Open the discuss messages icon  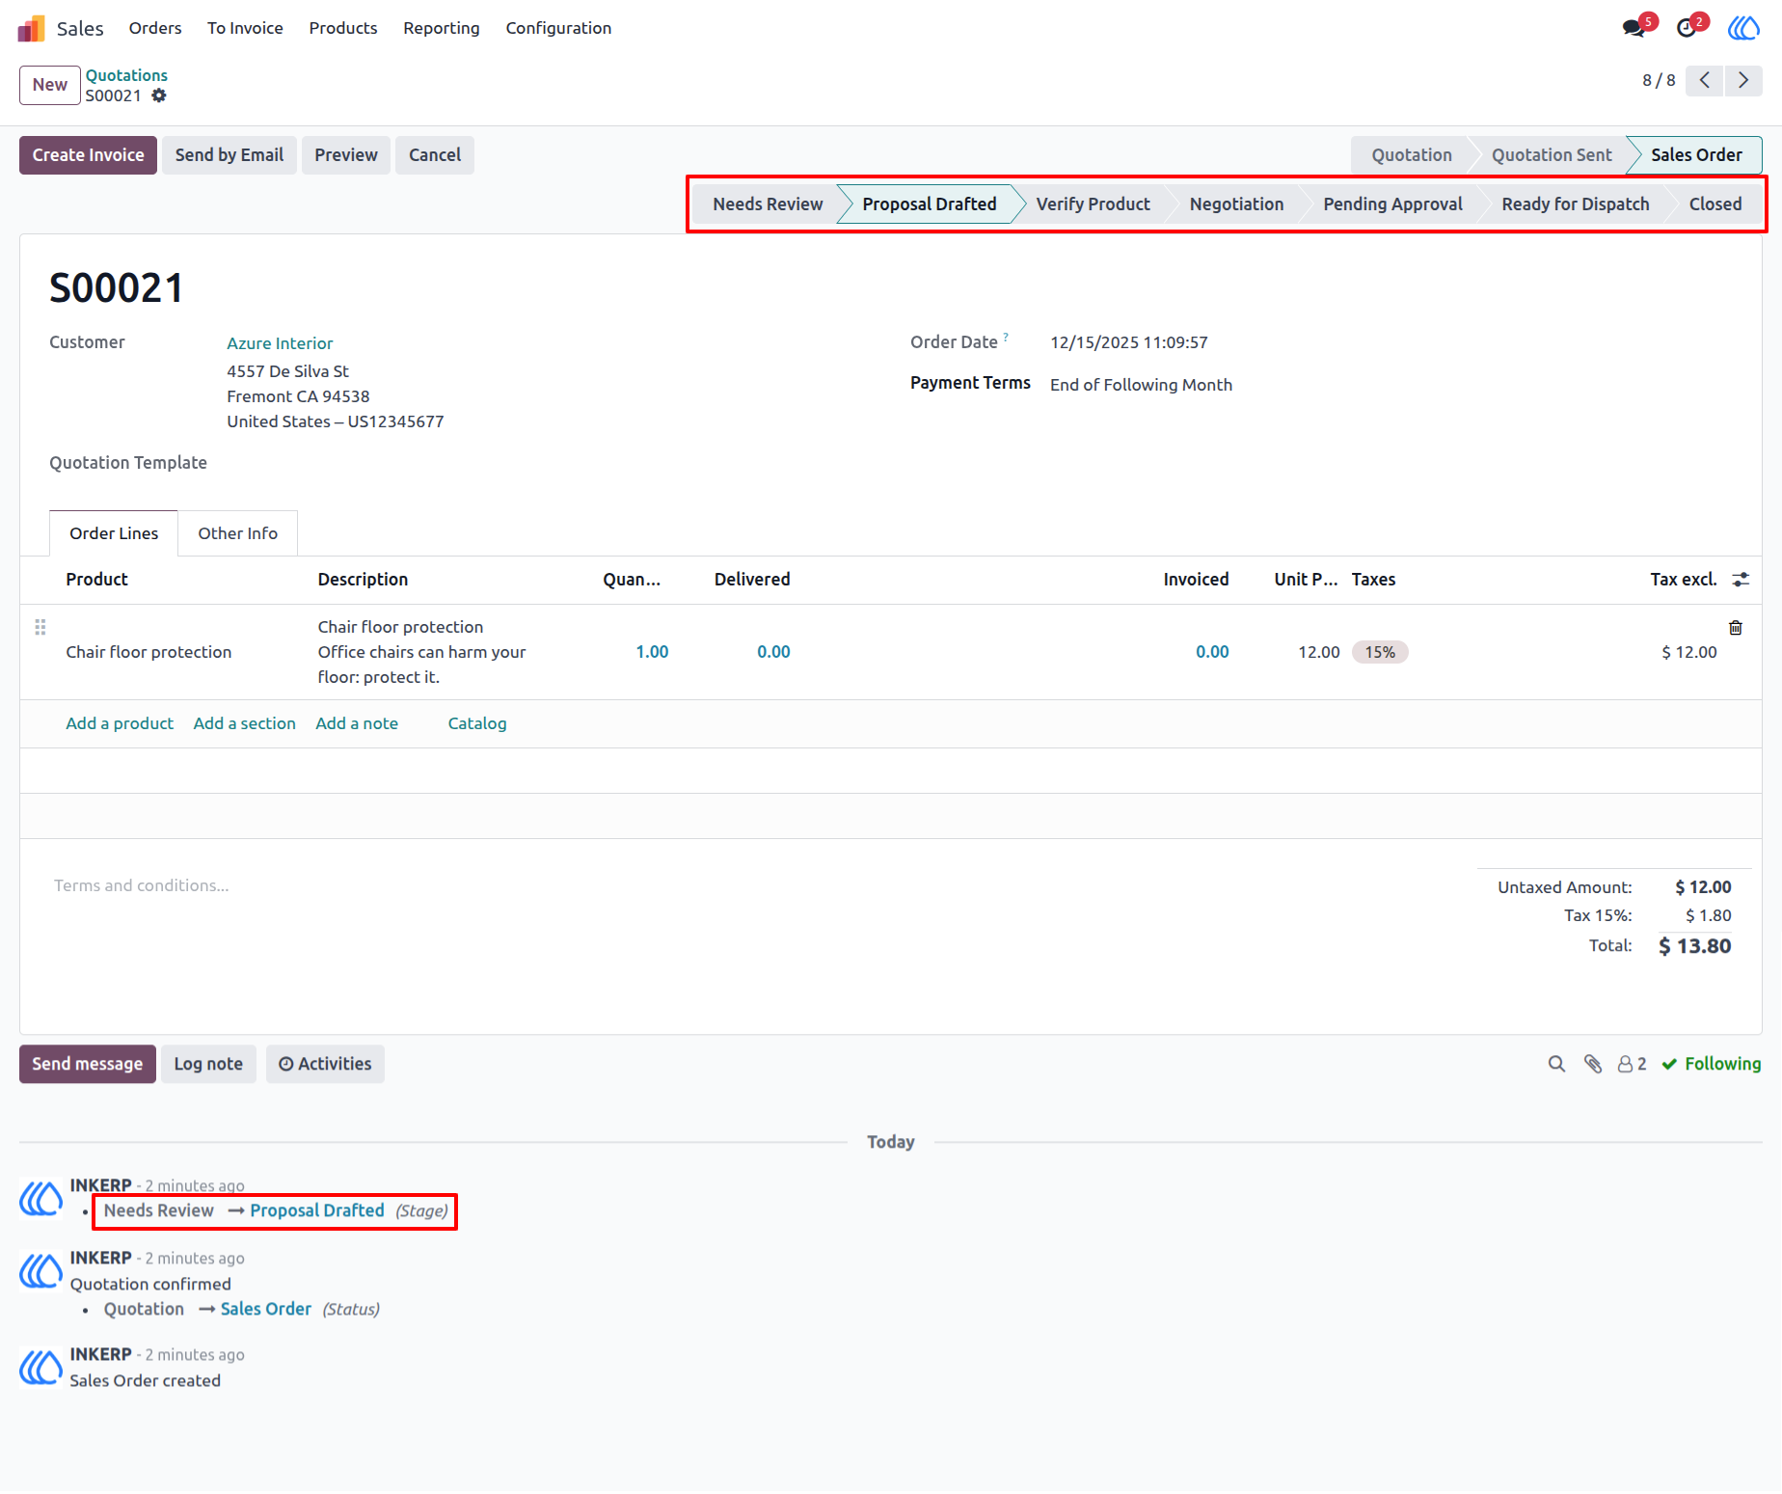point(1634,28)
